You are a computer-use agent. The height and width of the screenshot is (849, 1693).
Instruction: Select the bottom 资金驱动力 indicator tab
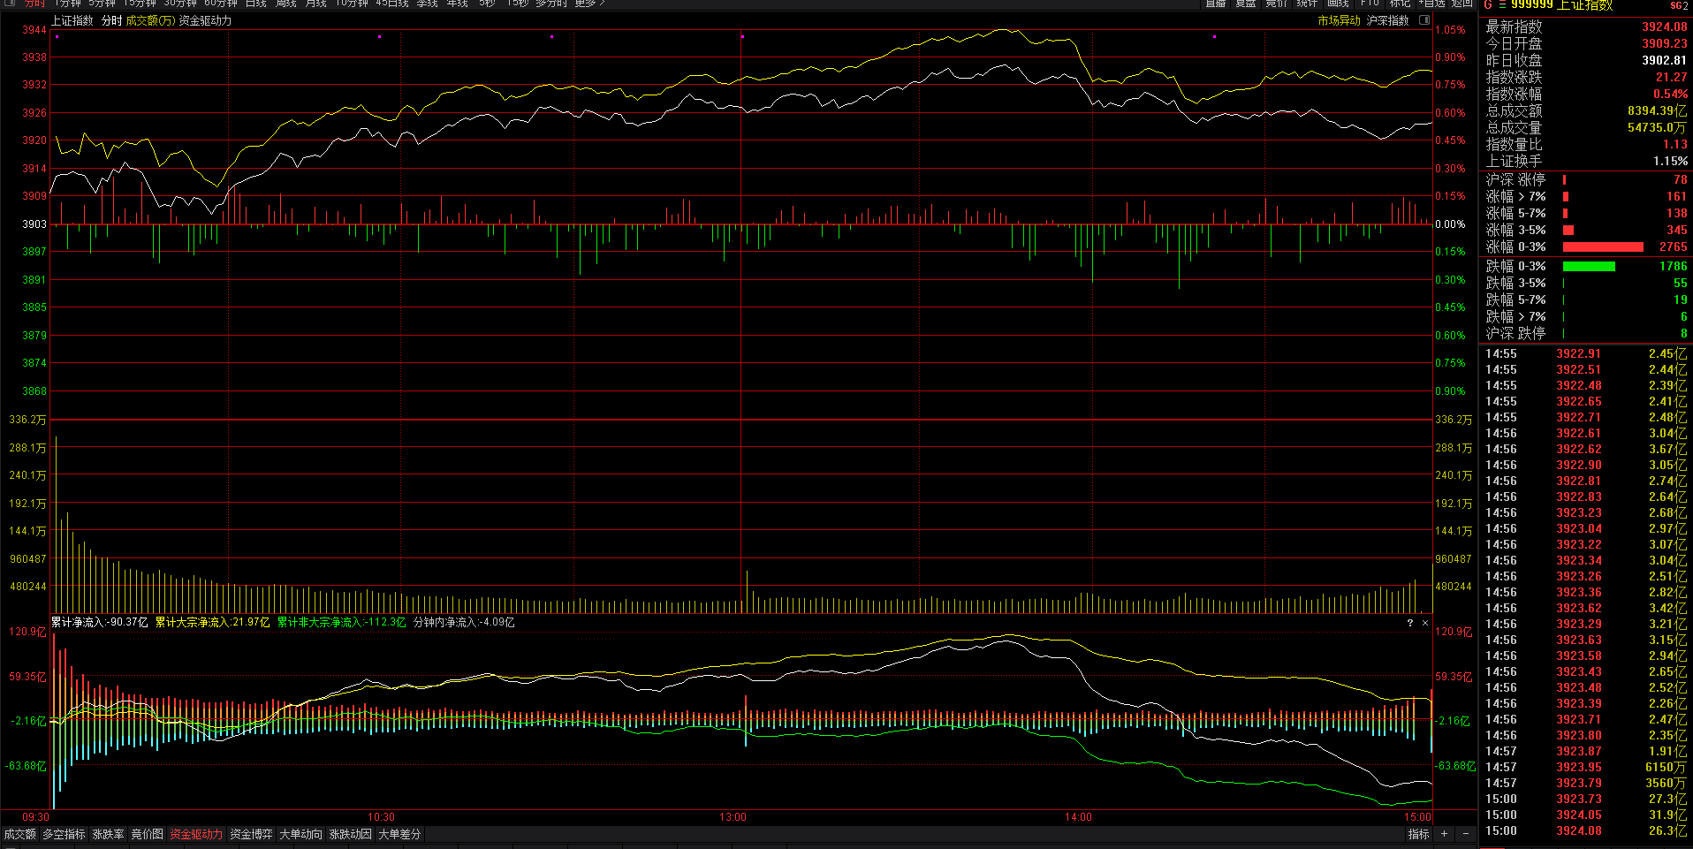click(x=196, y=834)
